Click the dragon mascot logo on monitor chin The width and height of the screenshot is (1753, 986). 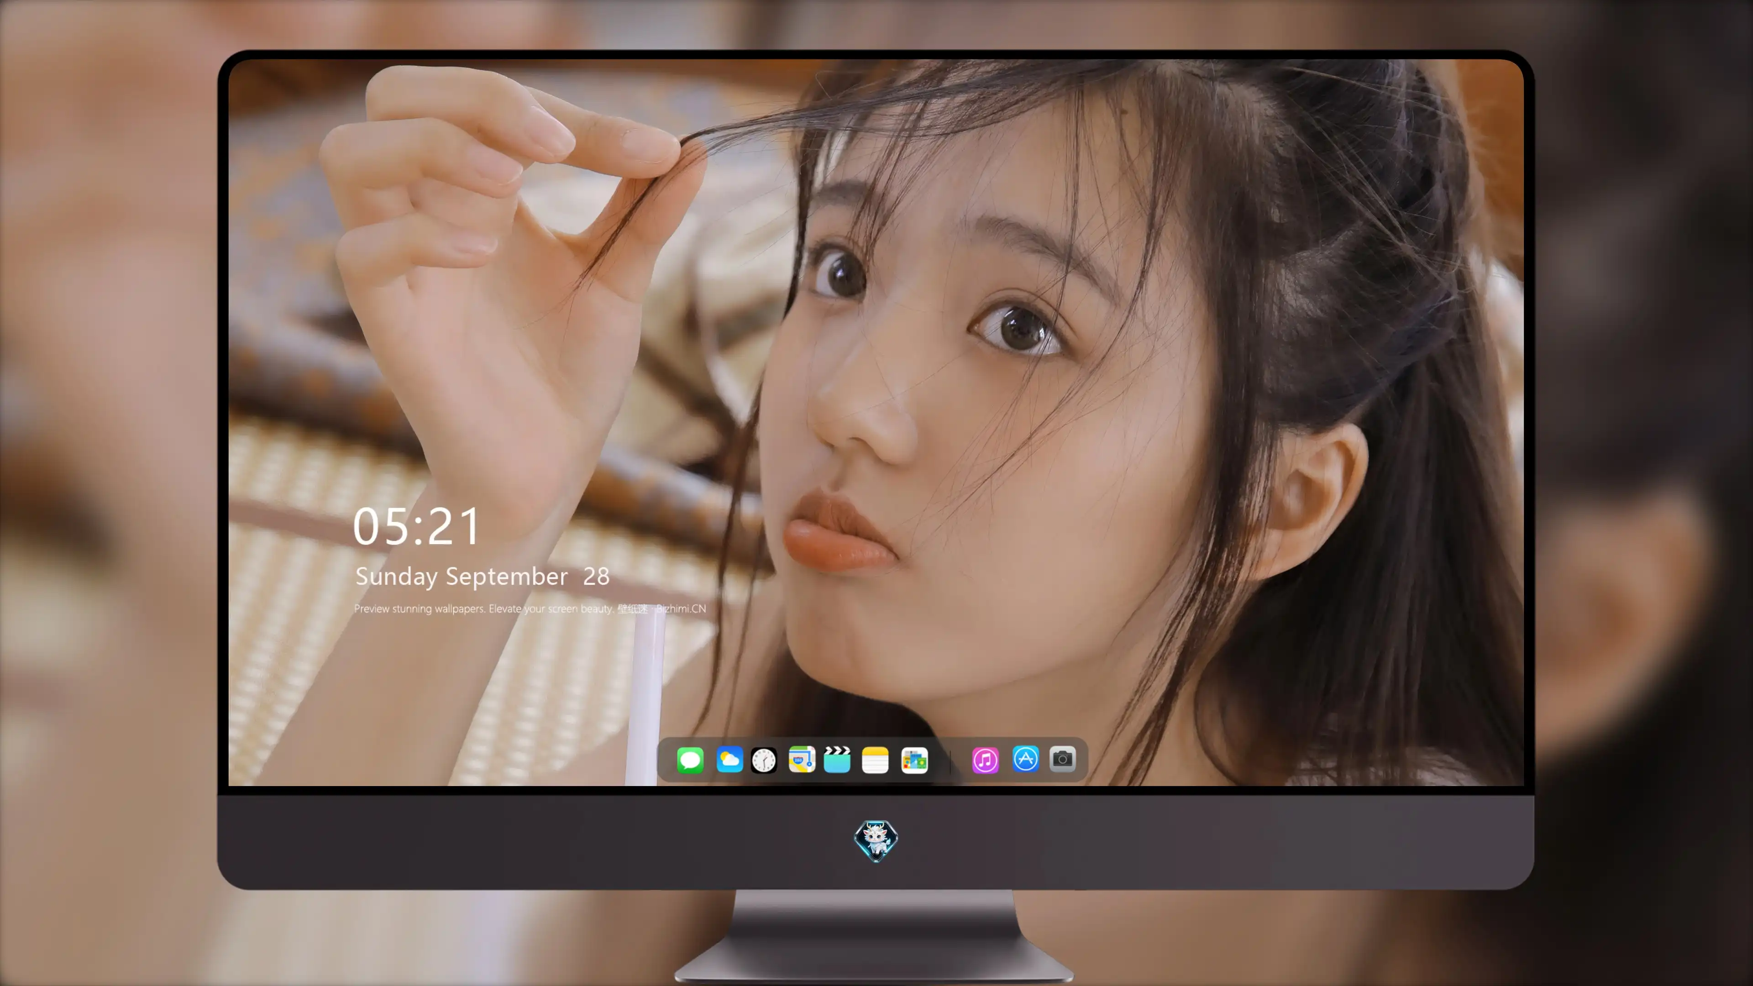click(x=876, y=840)
